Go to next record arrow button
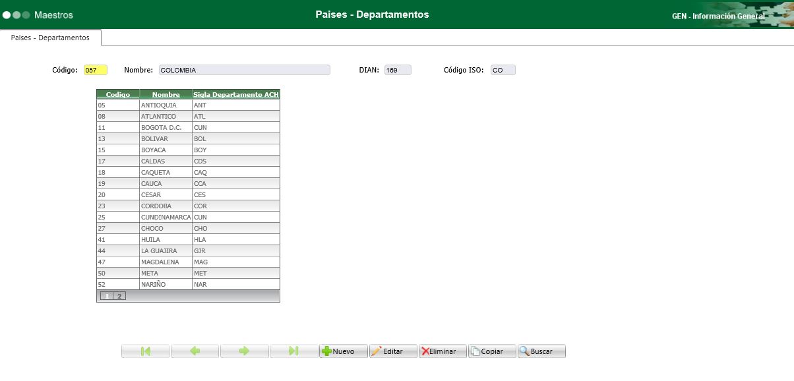The image size is (794, 381). (245, 351)
